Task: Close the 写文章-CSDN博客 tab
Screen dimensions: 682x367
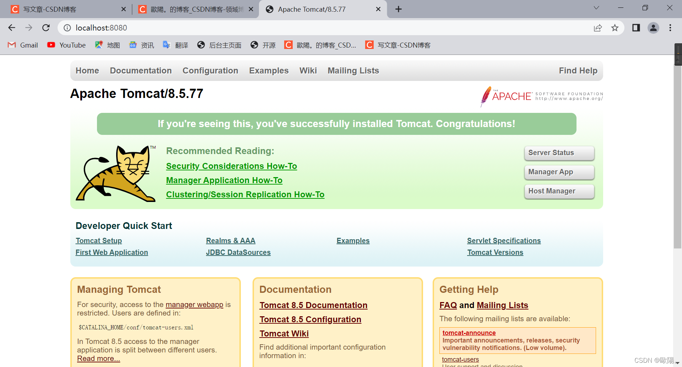Action: (124, 9)
